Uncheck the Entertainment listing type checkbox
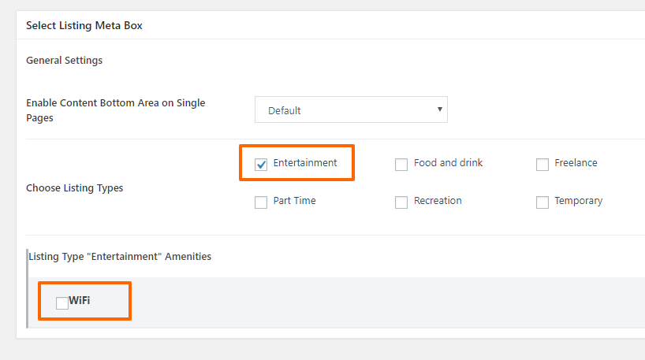 (261, 165)
